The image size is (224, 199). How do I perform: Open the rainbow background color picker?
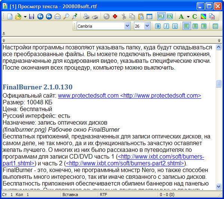click(203, 16)
